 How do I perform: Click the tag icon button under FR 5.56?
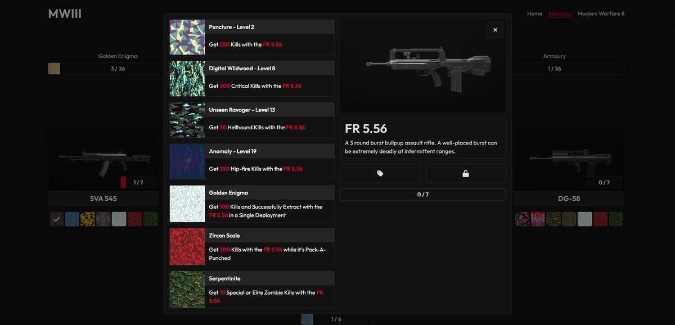tap(380, 174)
